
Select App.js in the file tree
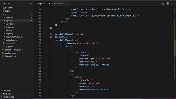[9, 21]
